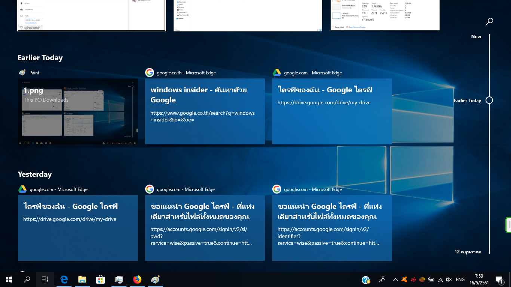Toggle the muted volume icon
The width and height of the screenshot is (511, 287).
449,279
